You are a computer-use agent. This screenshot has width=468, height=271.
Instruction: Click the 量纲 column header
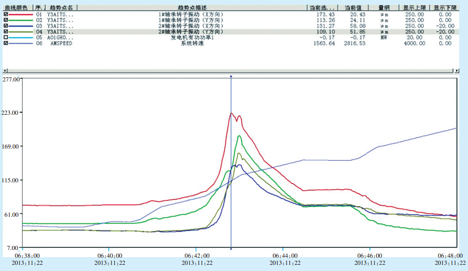384,8
